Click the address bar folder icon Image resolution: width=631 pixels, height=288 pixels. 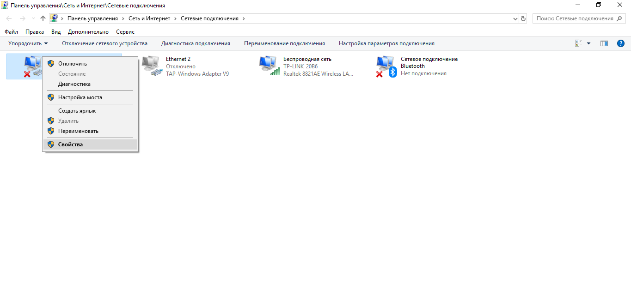(54, 18)
